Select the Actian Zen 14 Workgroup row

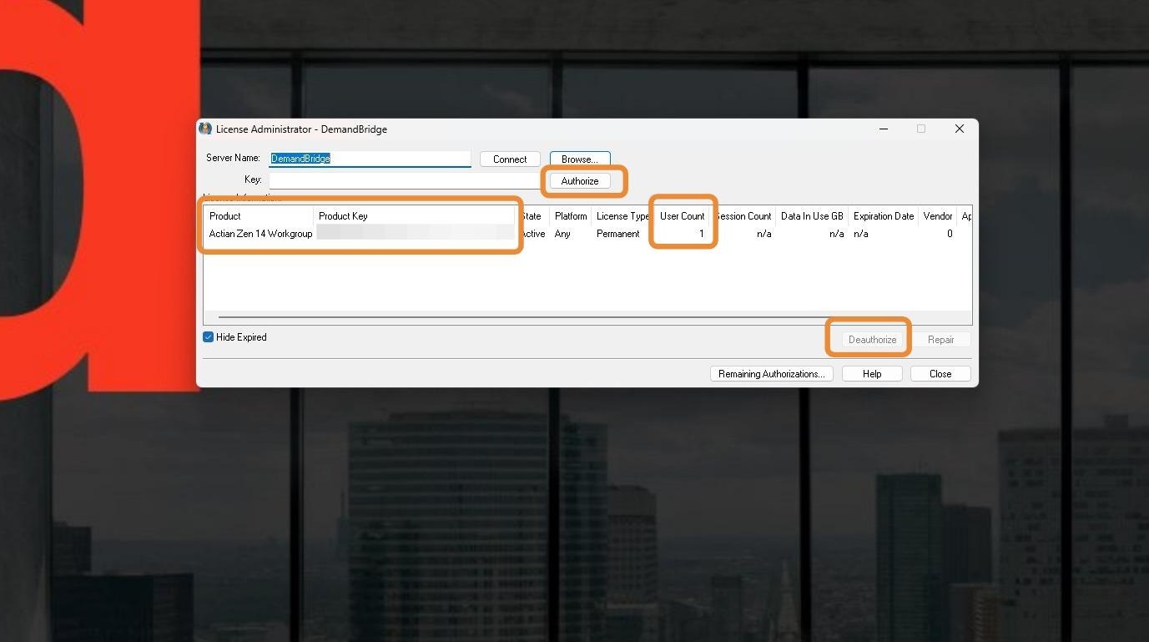pyautogui.click(x=587, y=234)
